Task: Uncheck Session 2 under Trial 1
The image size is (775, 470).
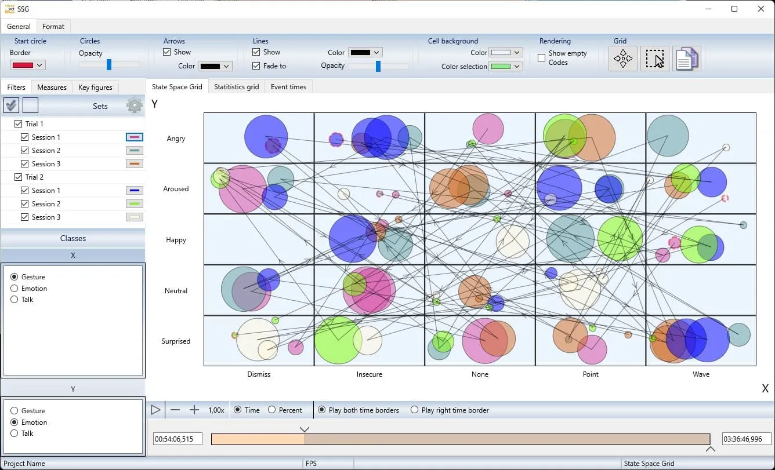Action: (24, 150)
